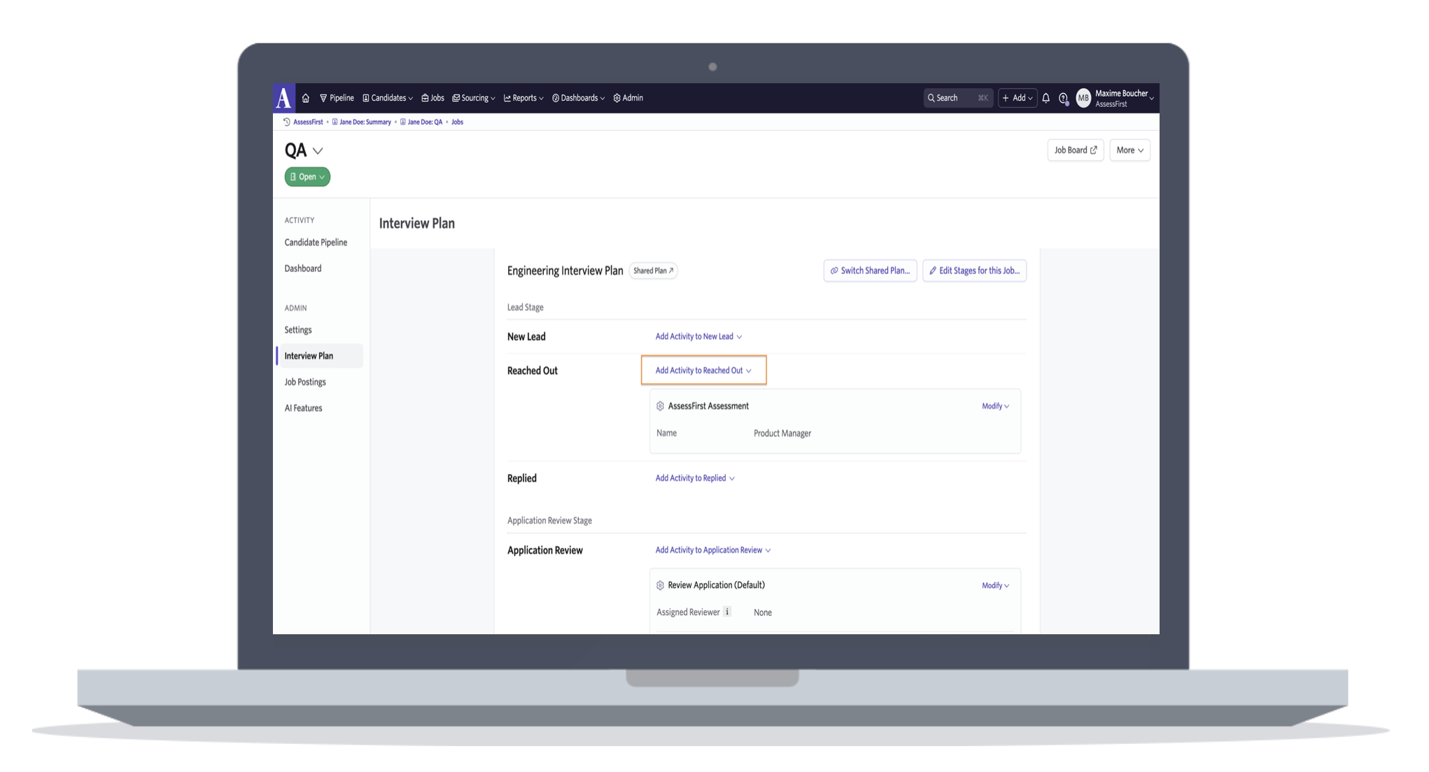Click Edit Stages for this Job
The image size is (1429, 772).
point(973,271)
